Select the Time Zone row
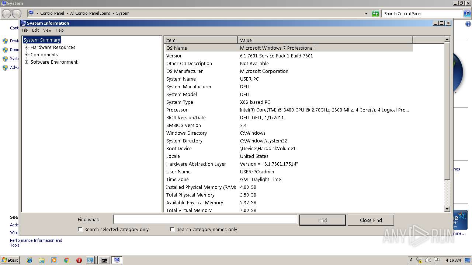Image resolution: width=472 pixels, height=265 pixels. click(x=289, y=179)
